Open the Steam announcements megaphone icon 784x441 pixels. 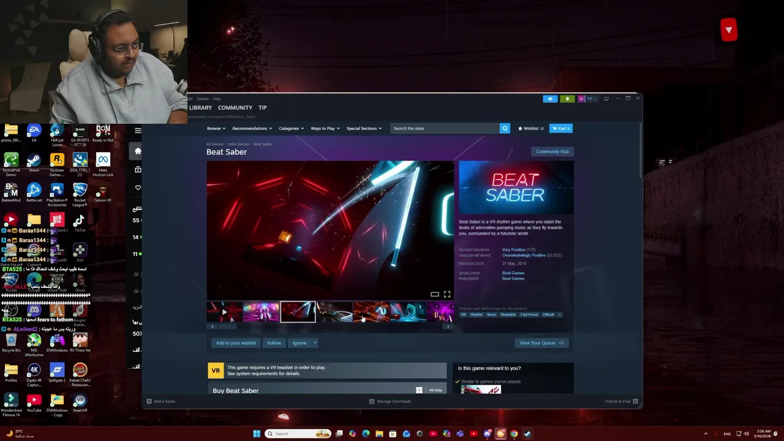click(x=550, y=99)
